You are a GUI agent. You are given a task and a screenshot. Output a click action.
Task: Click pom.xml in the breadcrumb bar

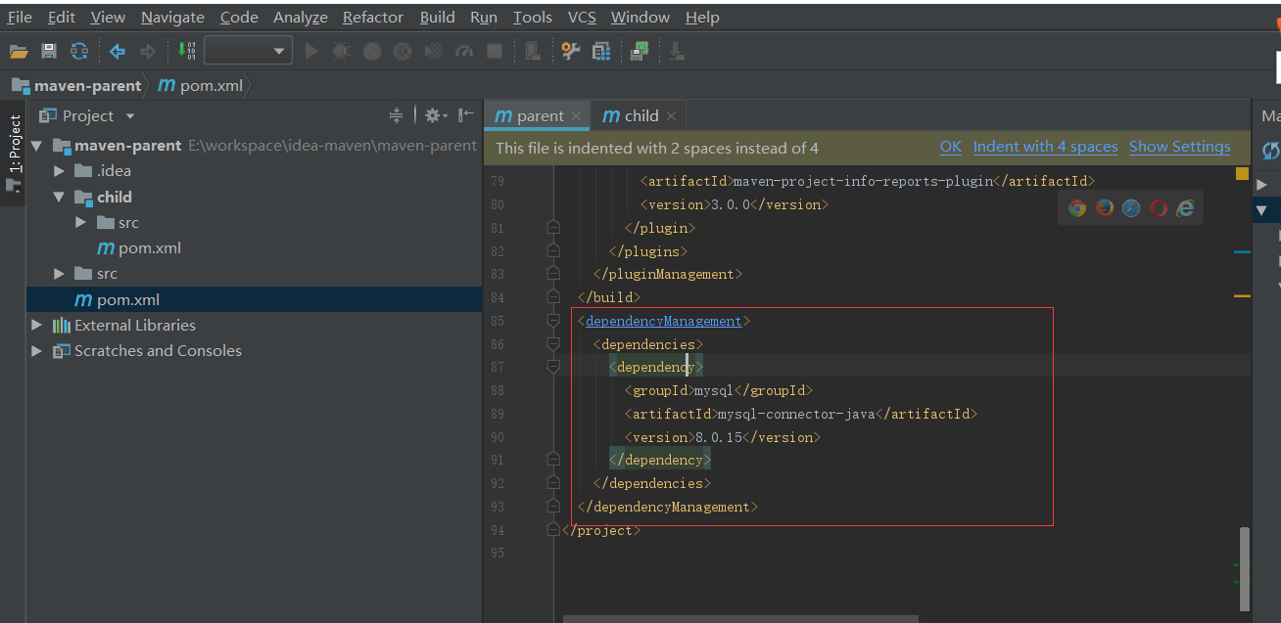point(211,86)
